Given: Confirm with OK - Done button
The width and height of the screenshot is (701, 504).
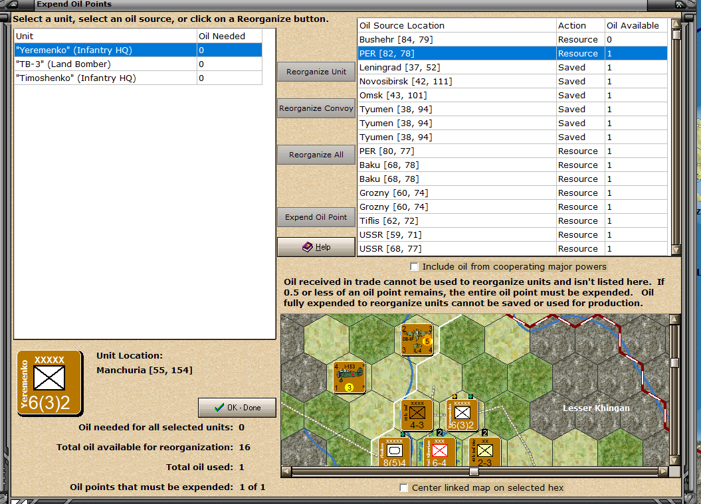Looking at the screenshot, I should 237,408.
